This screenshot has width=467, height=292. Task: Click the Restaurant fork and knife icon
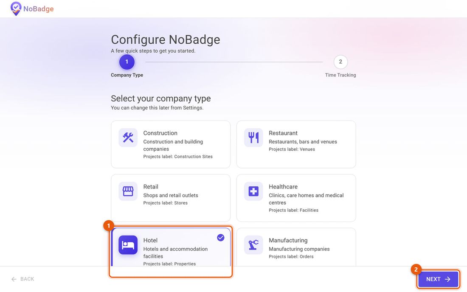253,138
